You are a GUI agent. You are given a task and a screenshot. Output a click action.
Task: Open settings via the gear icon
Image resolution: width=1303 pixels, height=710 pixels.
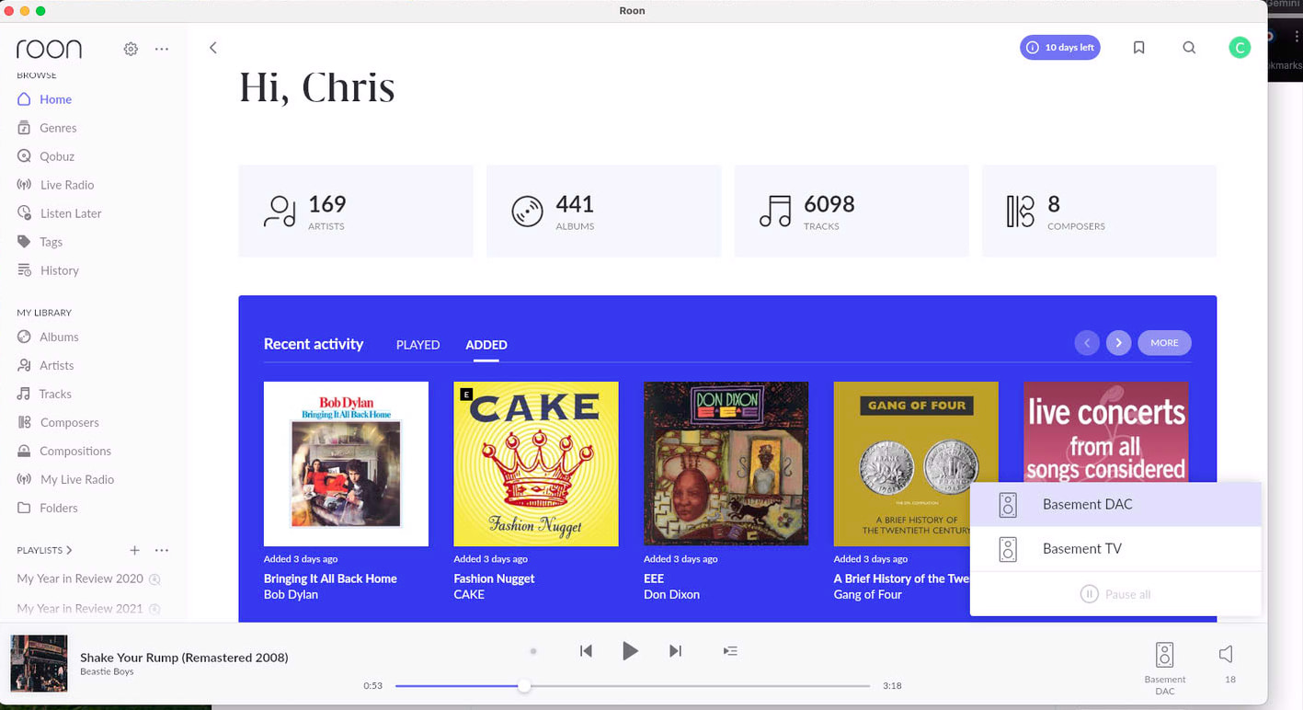(x=131, y=49)
